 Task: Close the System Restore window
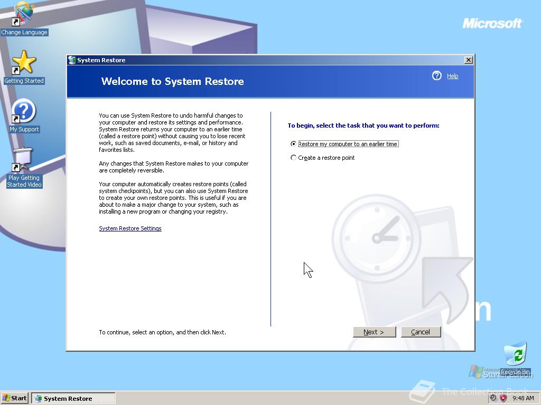click(468, 60)
